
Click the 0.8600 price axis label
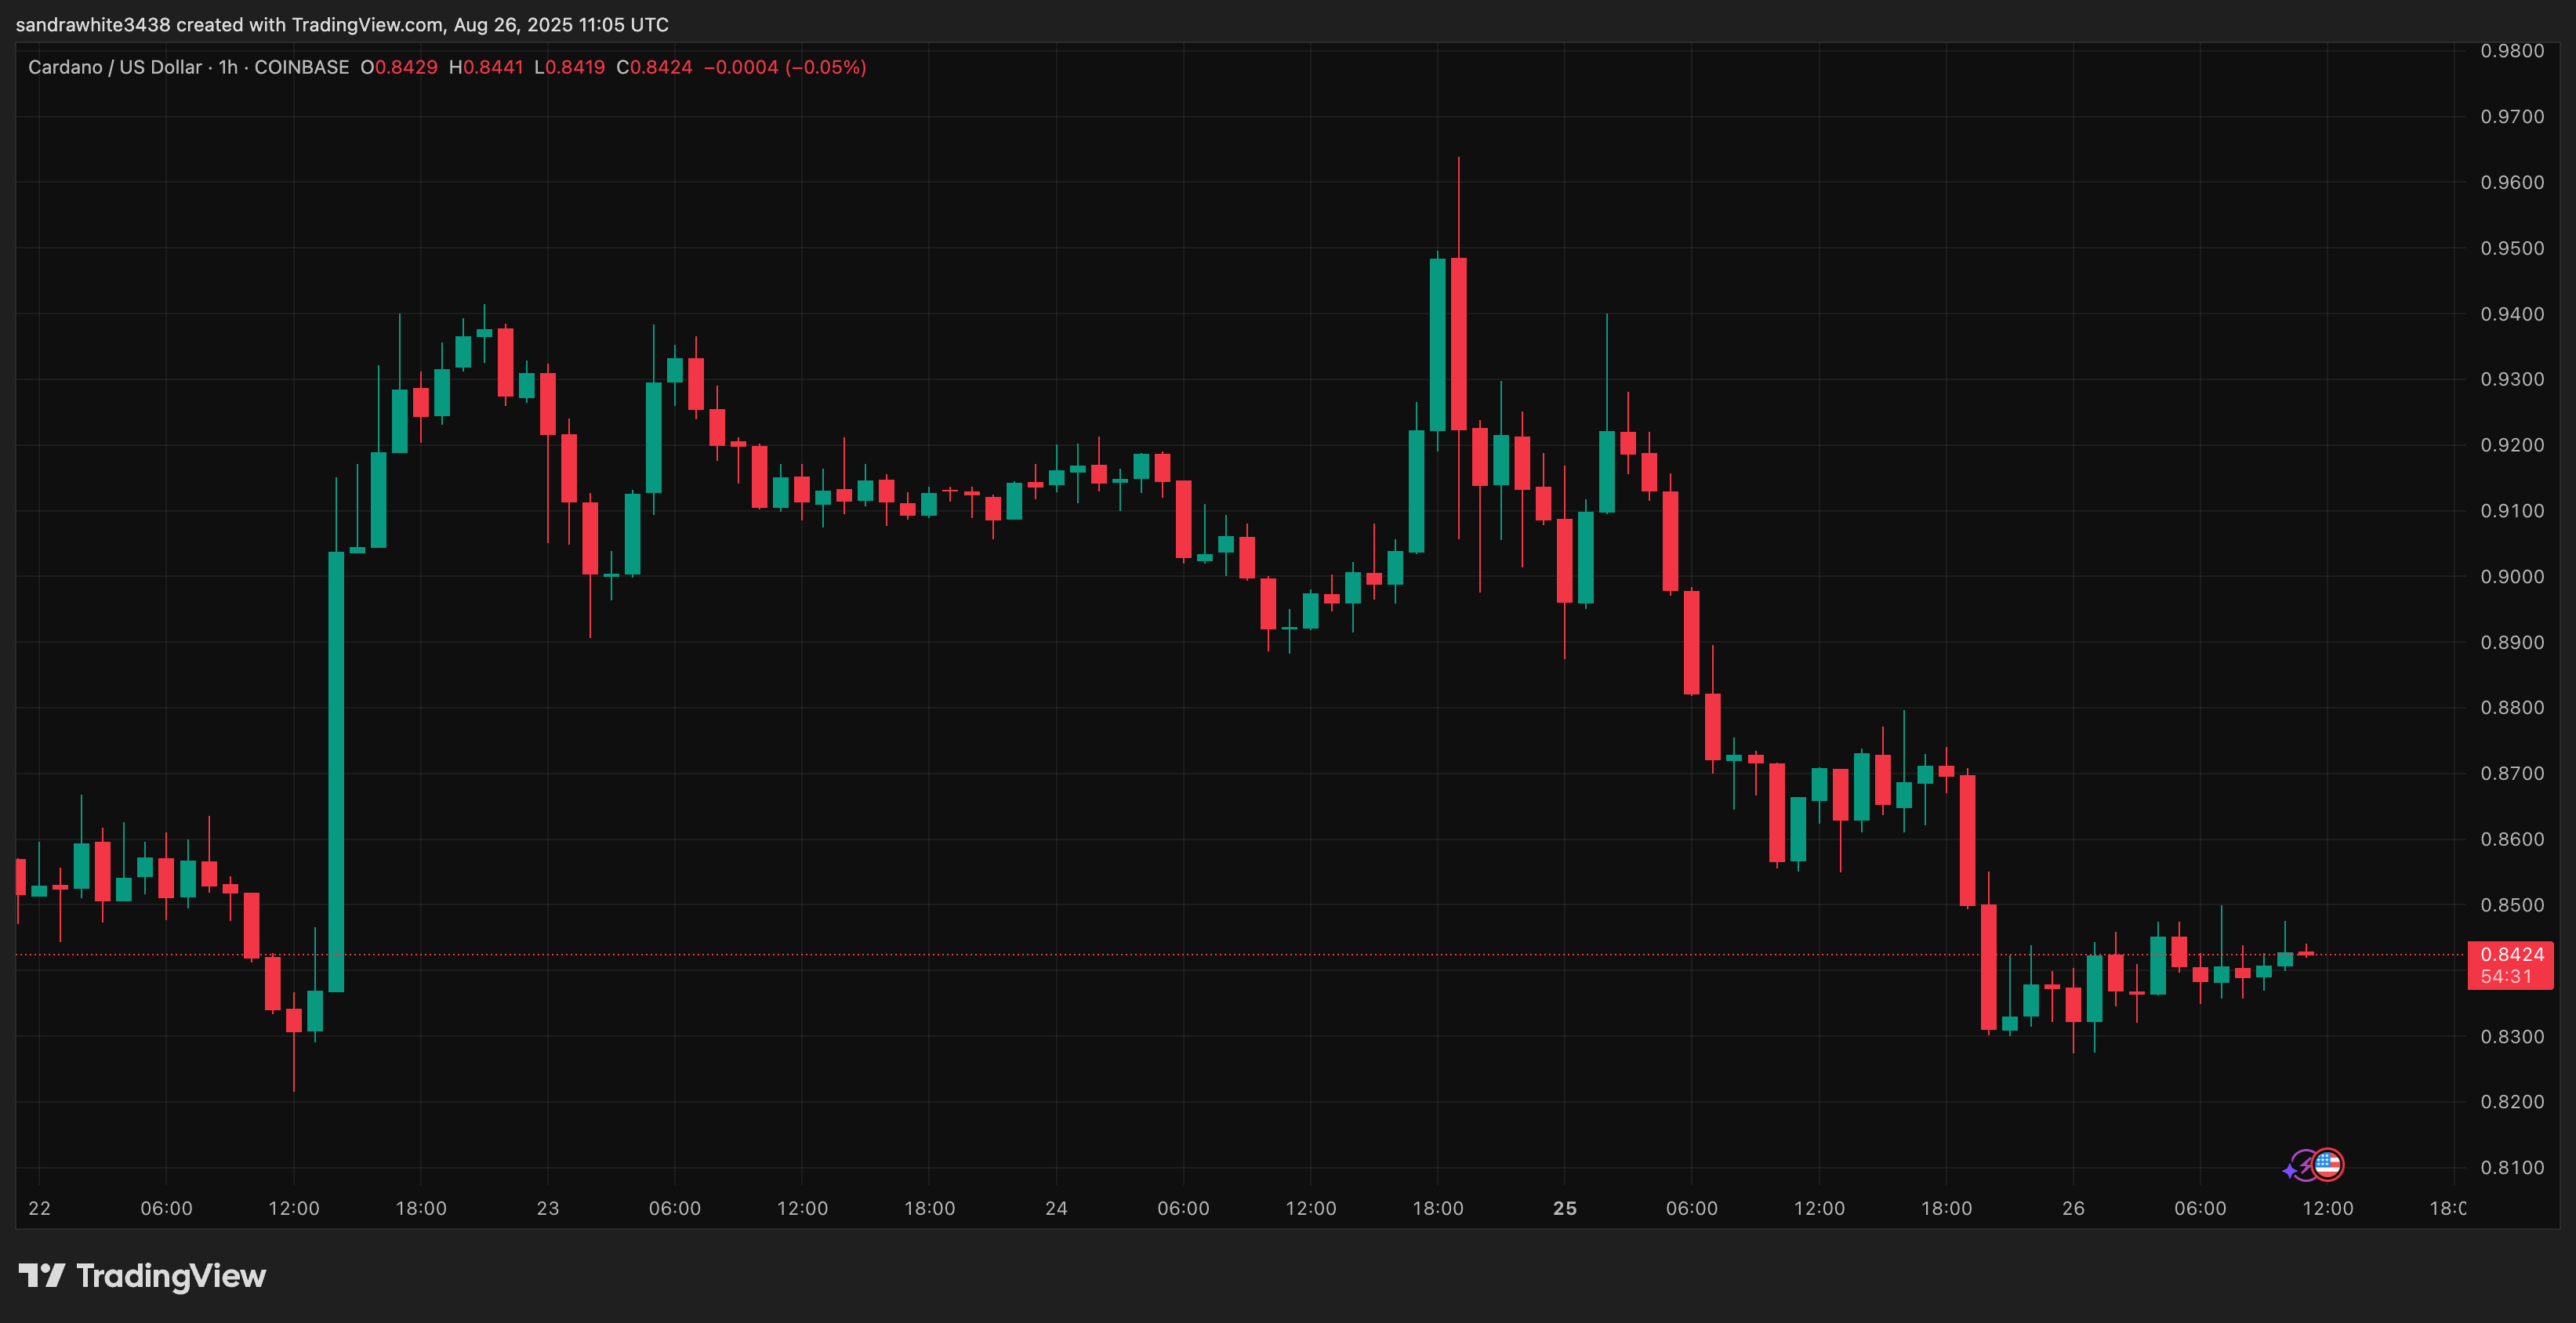click(2512, 839)
